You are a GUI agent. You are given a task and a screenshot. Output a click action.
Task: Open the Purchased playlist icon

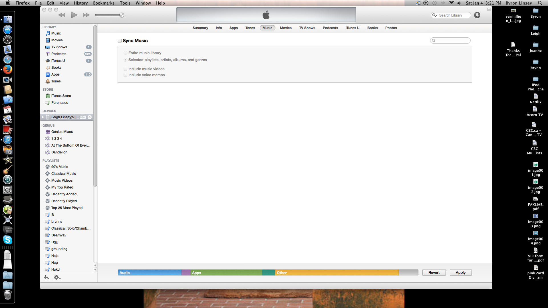tap(48, 103)
